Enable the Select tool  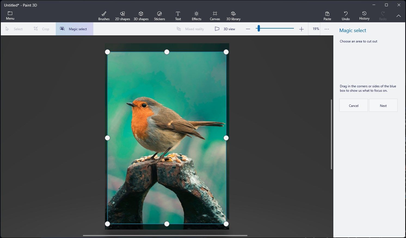[14, 29]
